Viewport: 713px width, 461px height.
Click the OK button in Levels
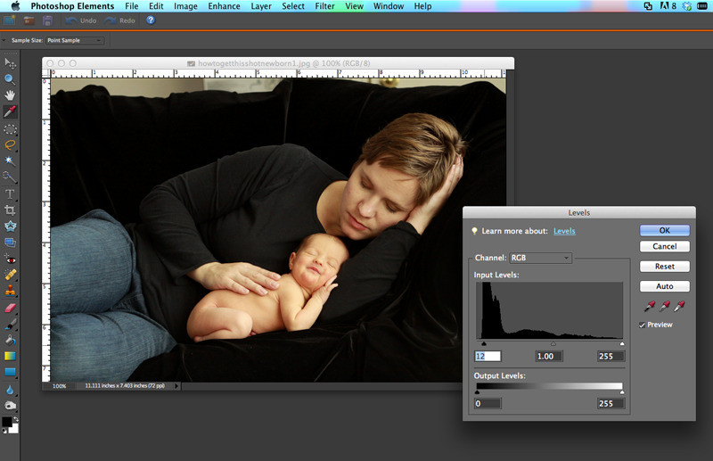tap(665, 230)
